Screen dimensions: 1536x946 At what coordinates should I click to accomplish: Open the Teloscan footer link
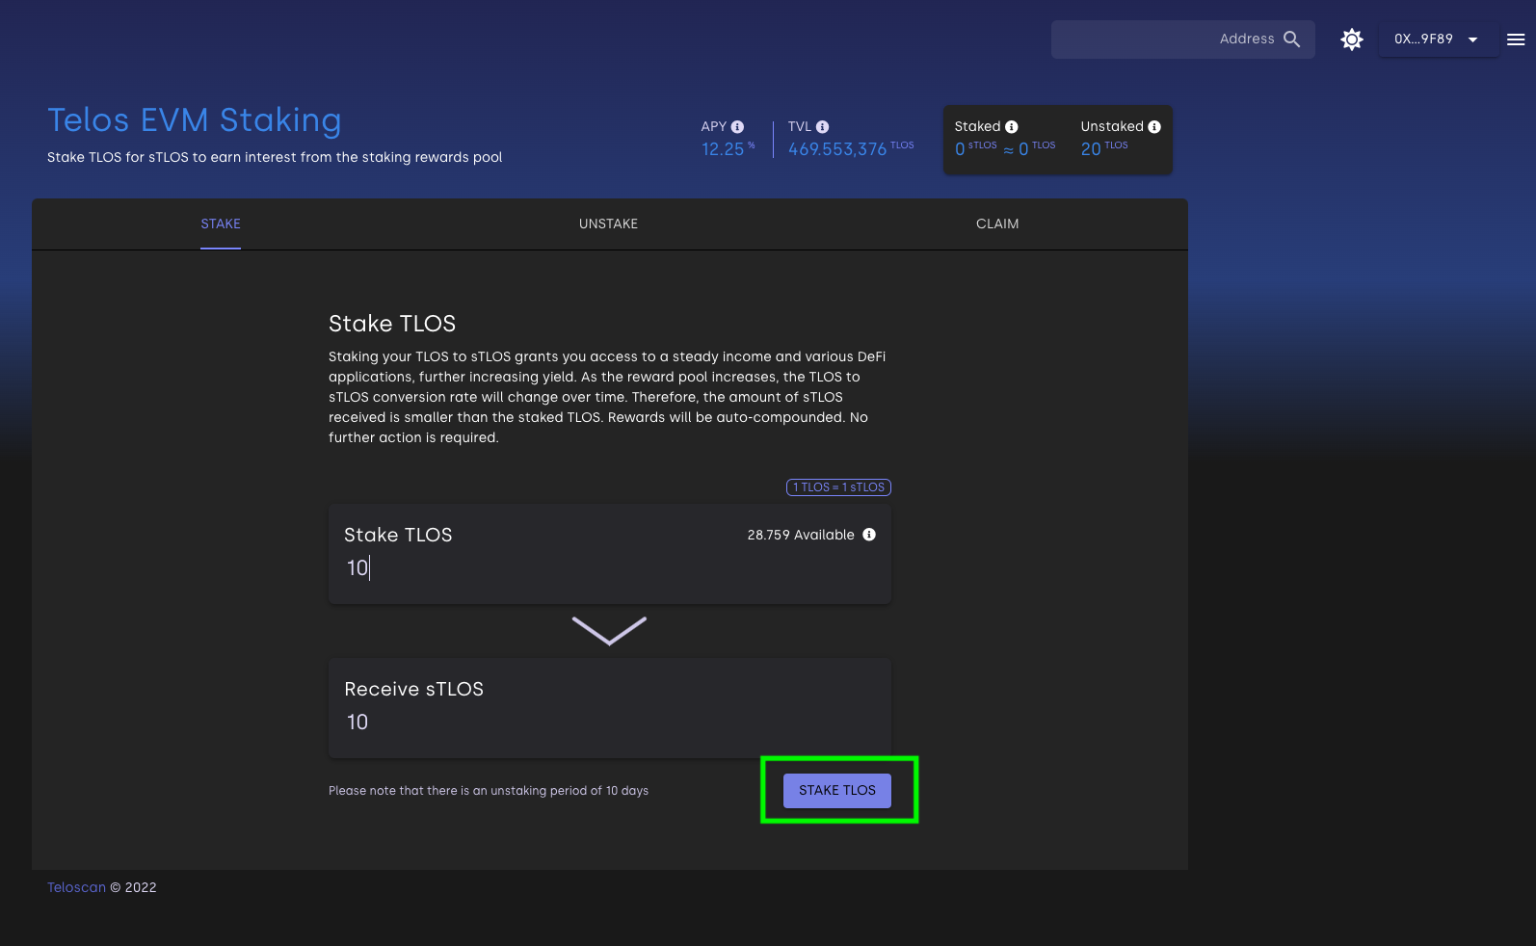76,888
